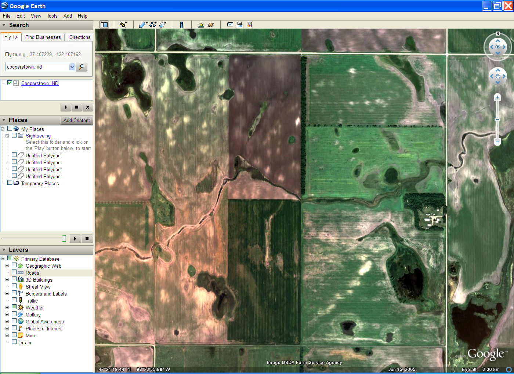Open View in Google Maps icon
The height and width of the screenshot is (374, 514).
(x=249, y=25)
